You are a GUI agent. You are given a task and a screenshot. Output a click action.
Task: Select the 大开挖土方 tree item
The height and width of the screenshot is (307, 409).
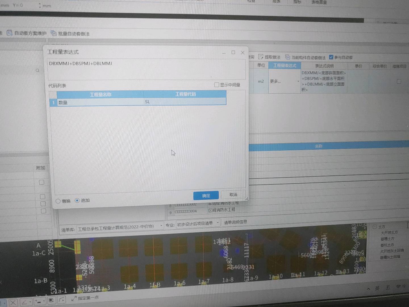389,233
